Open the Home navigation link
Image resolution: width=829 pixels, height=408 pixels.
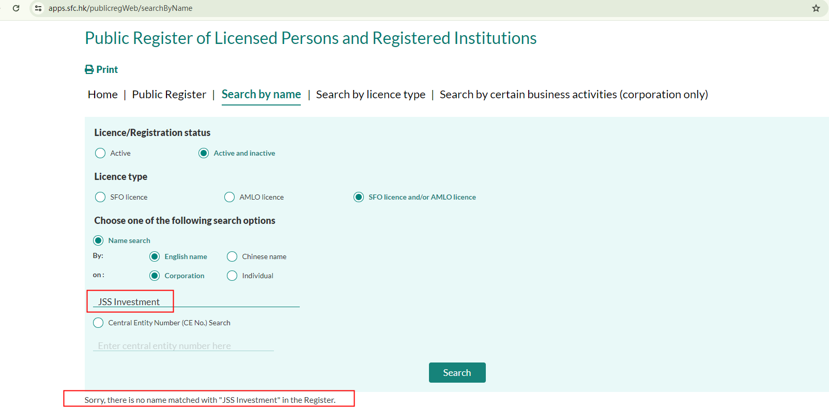(x=103, y=95)
